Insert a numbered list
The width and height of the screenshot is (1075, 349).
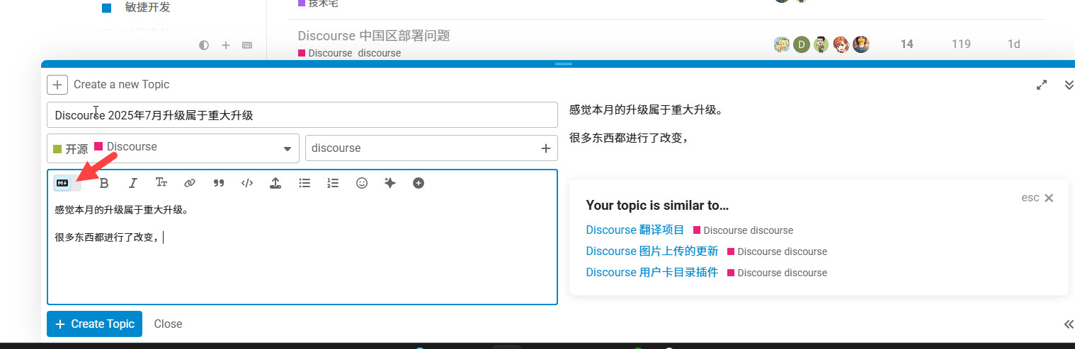(x=333, y=184)
